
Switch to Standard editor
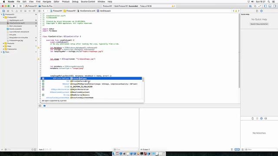[250, 6]
